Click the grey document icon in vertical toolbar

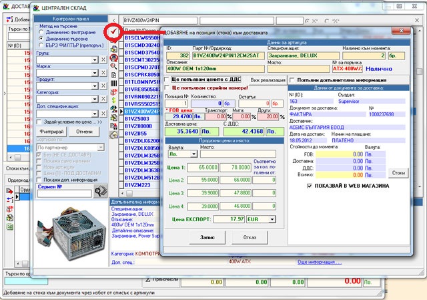tap(114, 75)
